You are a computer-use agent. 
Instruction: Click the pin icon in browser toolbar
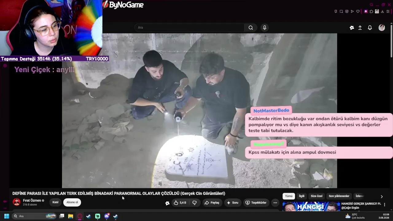[336, 11]
